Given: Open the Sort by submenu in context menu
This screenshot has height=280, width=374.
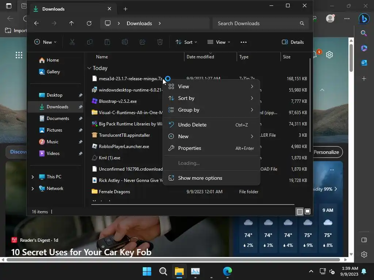Looking at the screenshot, I should (211, 98).
